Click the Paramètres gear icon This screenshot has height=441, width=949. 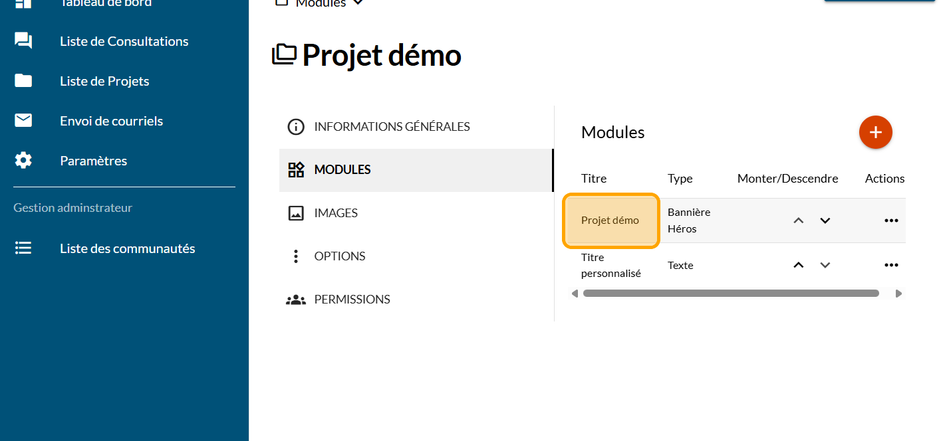[23, 161]
